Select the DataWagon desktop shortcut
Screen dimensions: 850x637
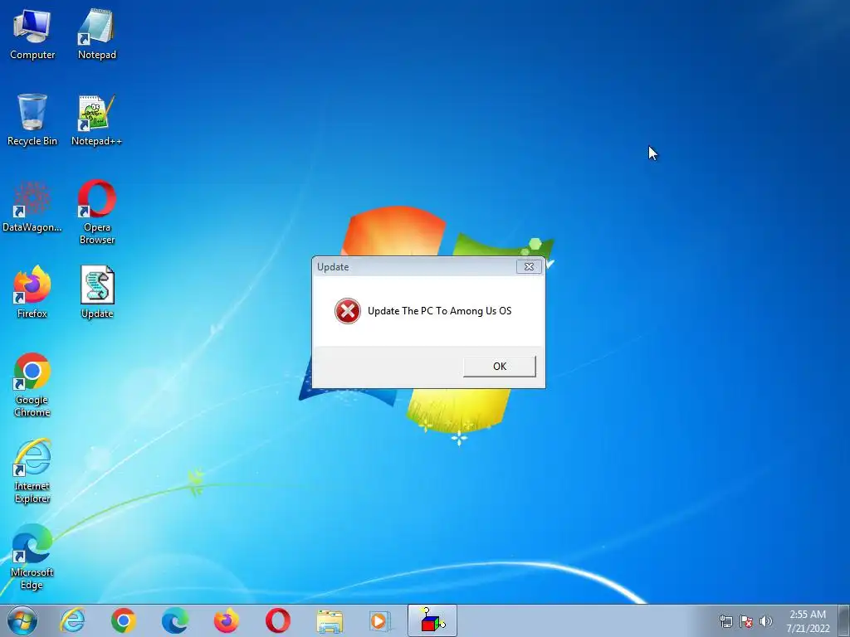pos(32,207)
